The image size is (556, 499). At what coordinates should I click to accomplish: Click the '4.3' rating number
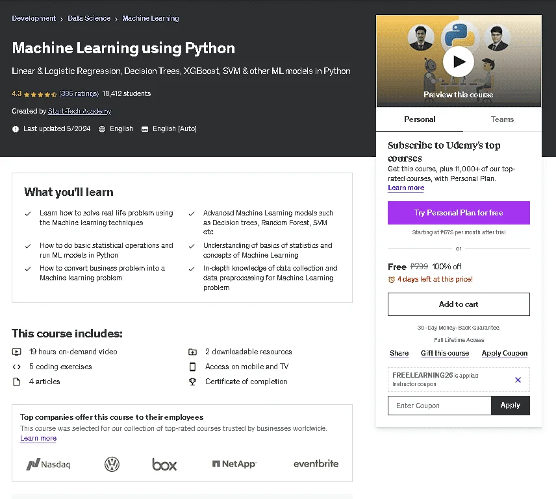pos(17,93)
